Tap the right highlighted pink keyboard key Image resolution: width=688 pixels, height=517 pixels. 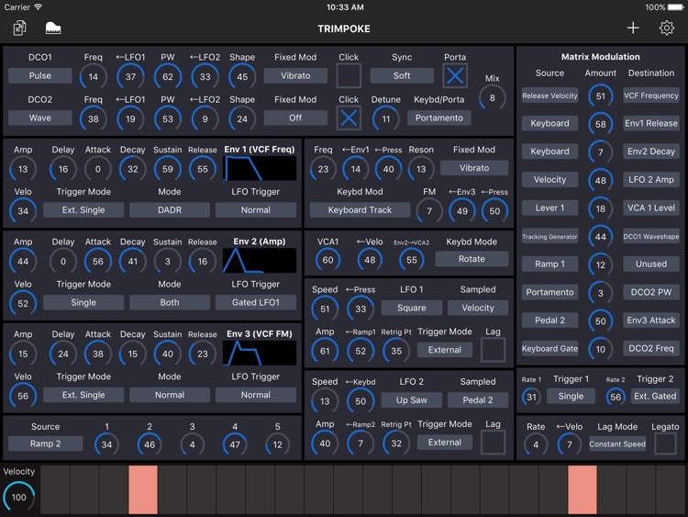click(583, 489)
